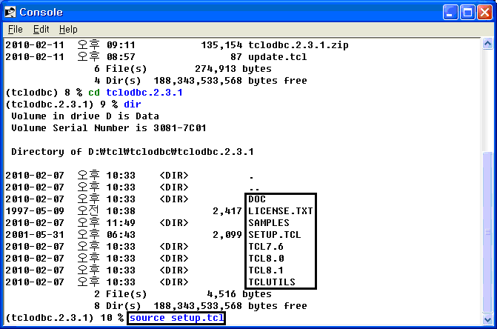497x329 pixels.
Task: Click the '2 File(s)' summary text
Action: (x=121, y=294)
